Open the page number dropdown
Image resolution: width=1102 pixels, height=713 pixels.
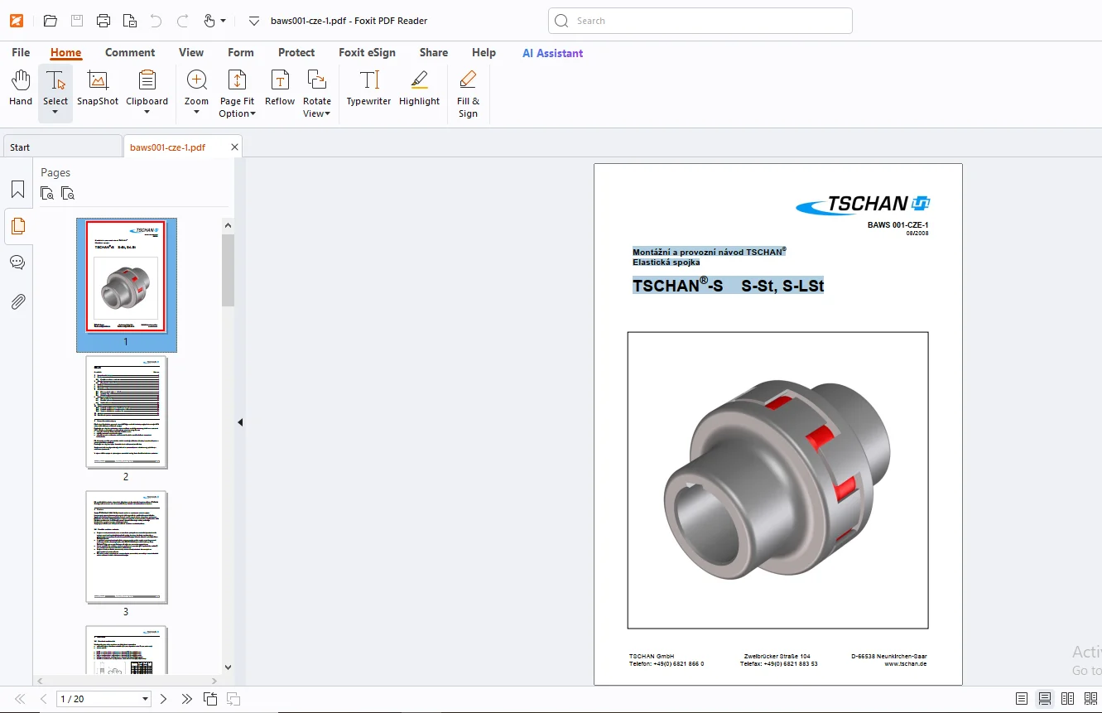point(146,700)
